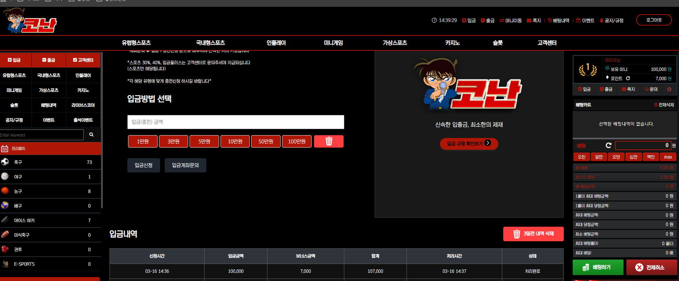Click the power icon in user panel
679x281 pixels.
coord(669,89)
